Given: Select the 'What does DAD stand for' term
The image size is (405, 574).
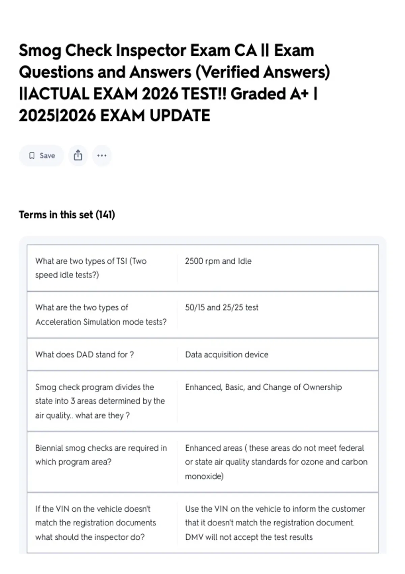Looking at the screenshot, I should [x=84, y=355].
